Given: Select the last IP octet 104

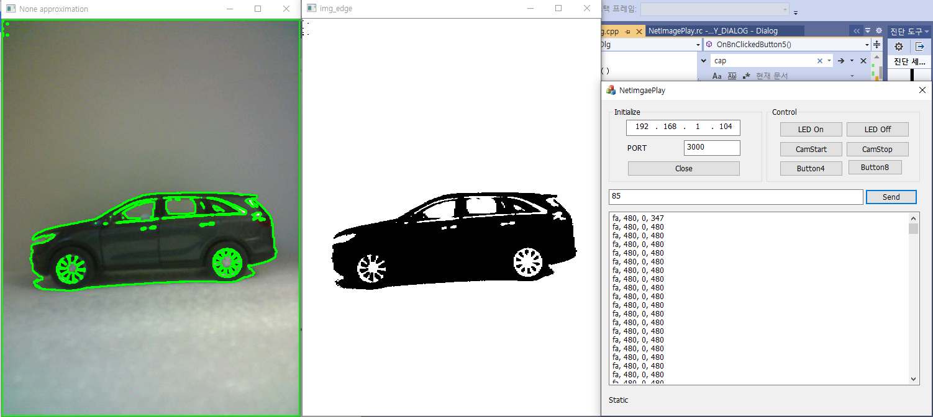Looking at the screenshot, I should [726, 127].
